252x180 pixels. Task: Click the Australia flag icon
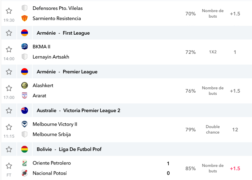coord(24,110)
